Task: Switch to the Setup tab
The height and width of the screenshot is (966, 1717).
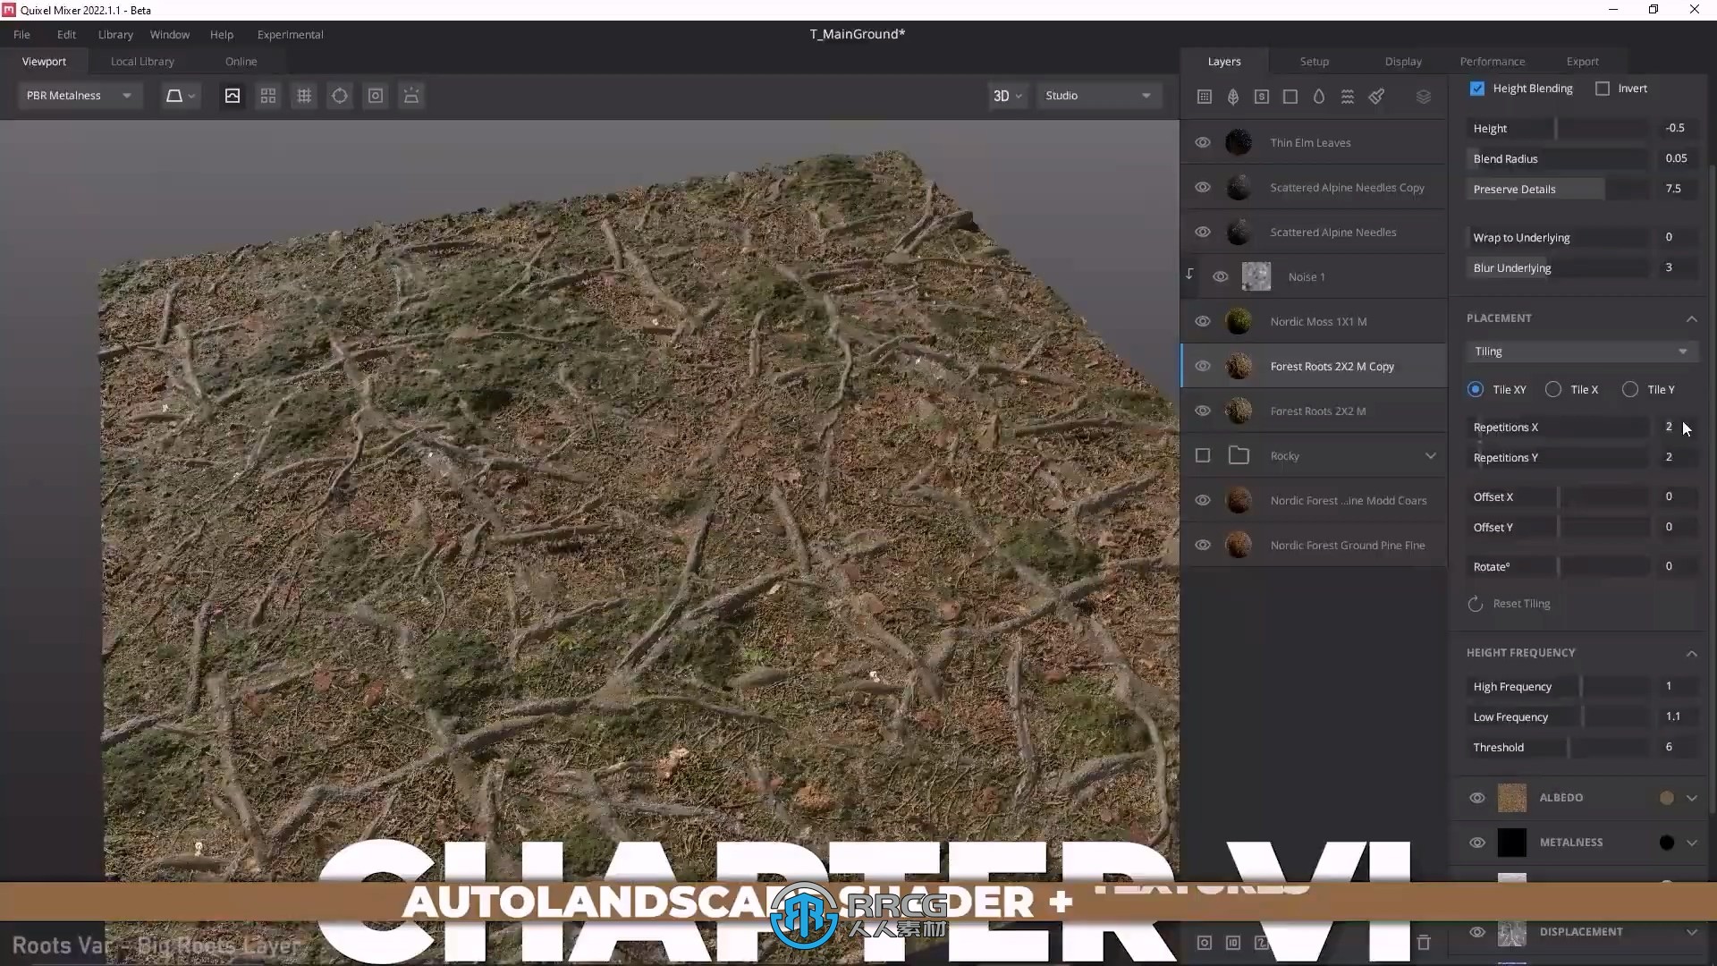Action: (1314, 60)
